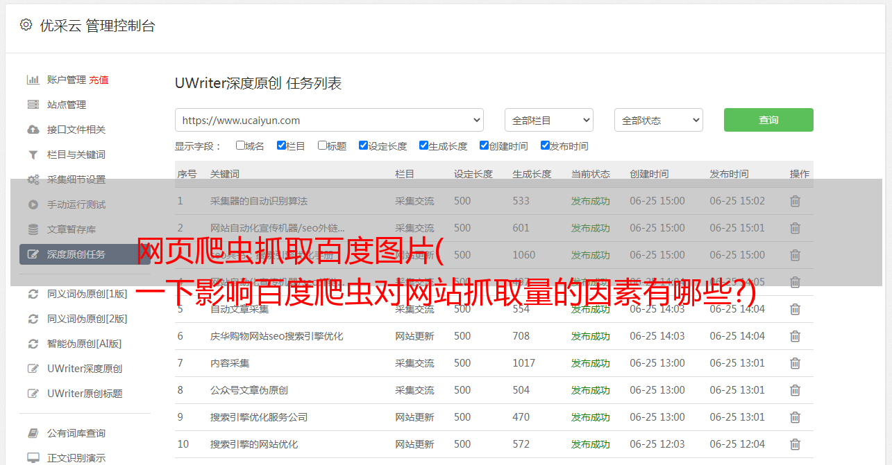
Task: Click the 序号 column header
Action: [x=187, y=174]
